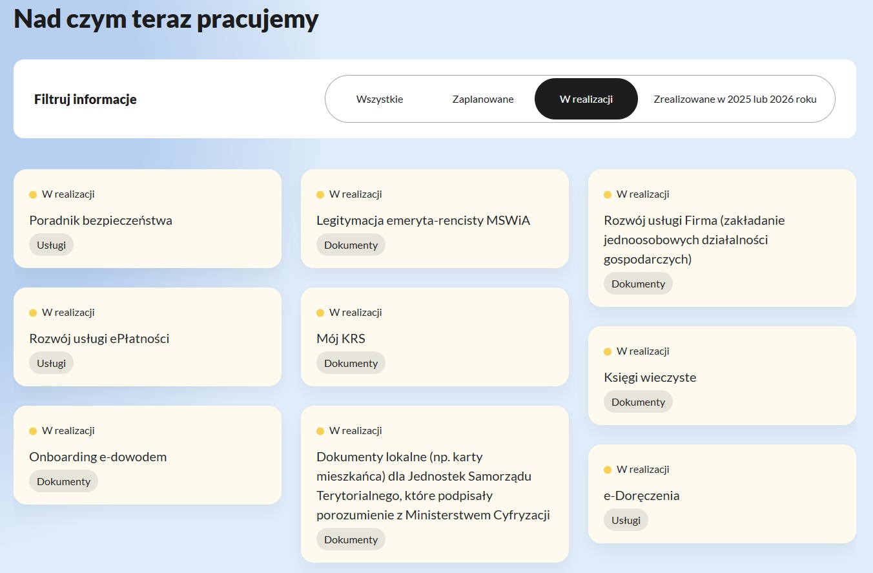Open the Księgi wieczyste card
Image resolution: width=873 pixels, height=573 pixels.
pos(650,377)
